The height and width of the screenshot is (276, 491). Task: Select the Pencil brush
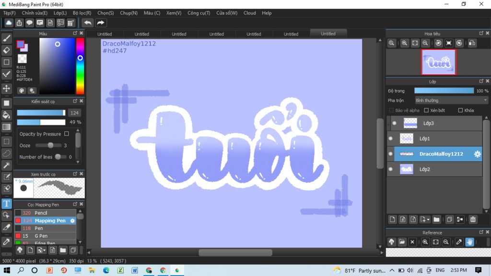(x=45, y=213)
